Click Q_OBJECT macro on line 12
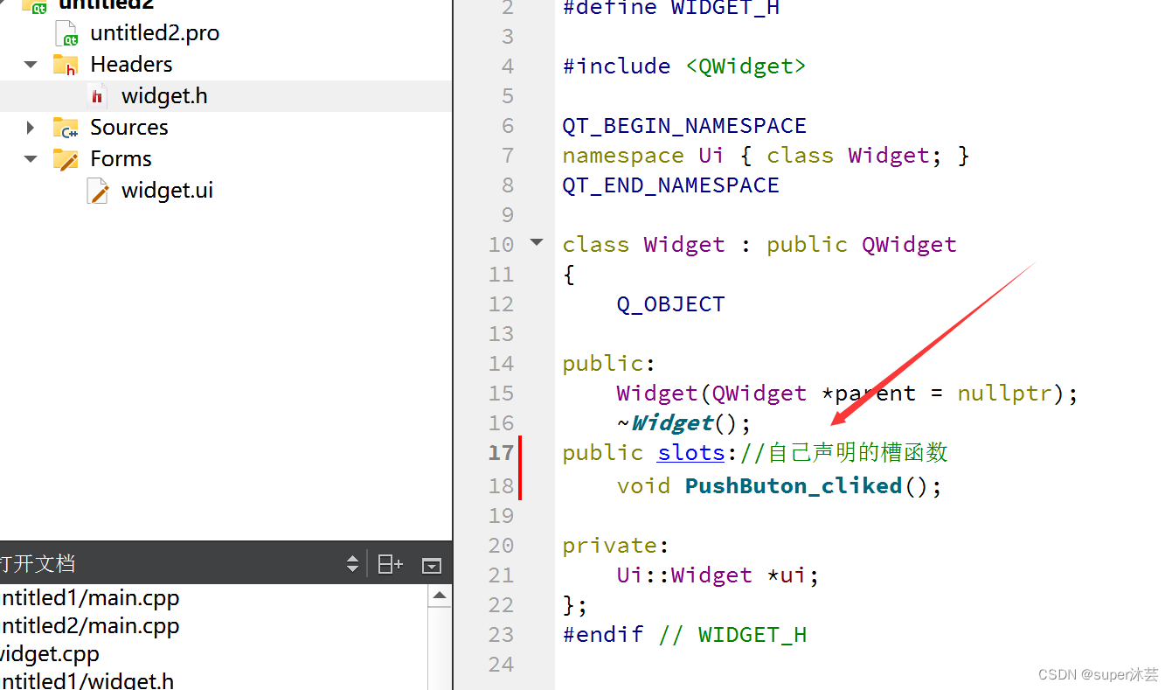The height and width of the screenshot is (690, 1172). (670, 304)
